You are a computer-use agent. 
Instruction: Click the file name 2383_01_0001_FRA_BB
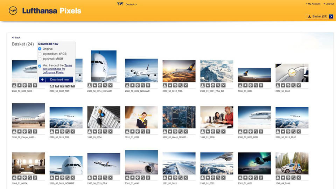click(x=212, y=91)
